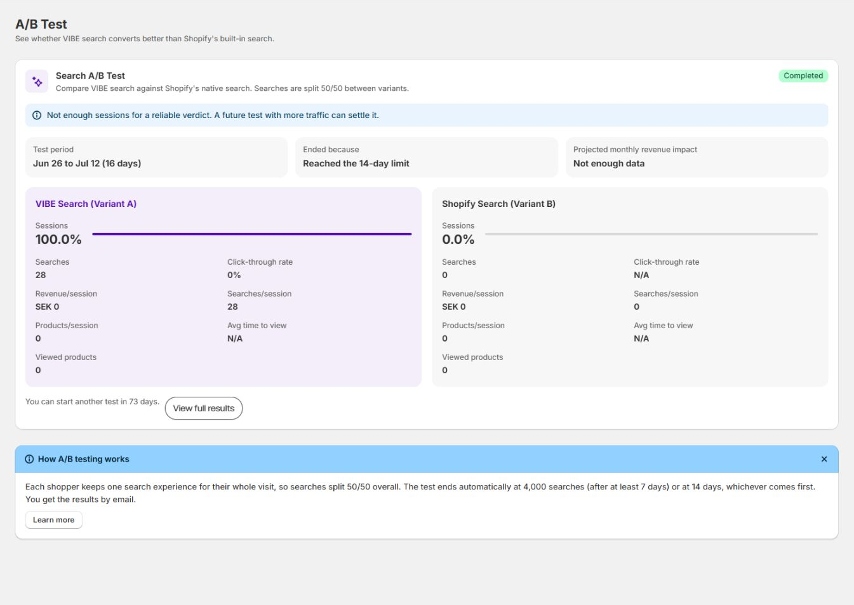Click the Search A/B Test card title
This screenshot has width=854, height=605.
click(90, 76)
